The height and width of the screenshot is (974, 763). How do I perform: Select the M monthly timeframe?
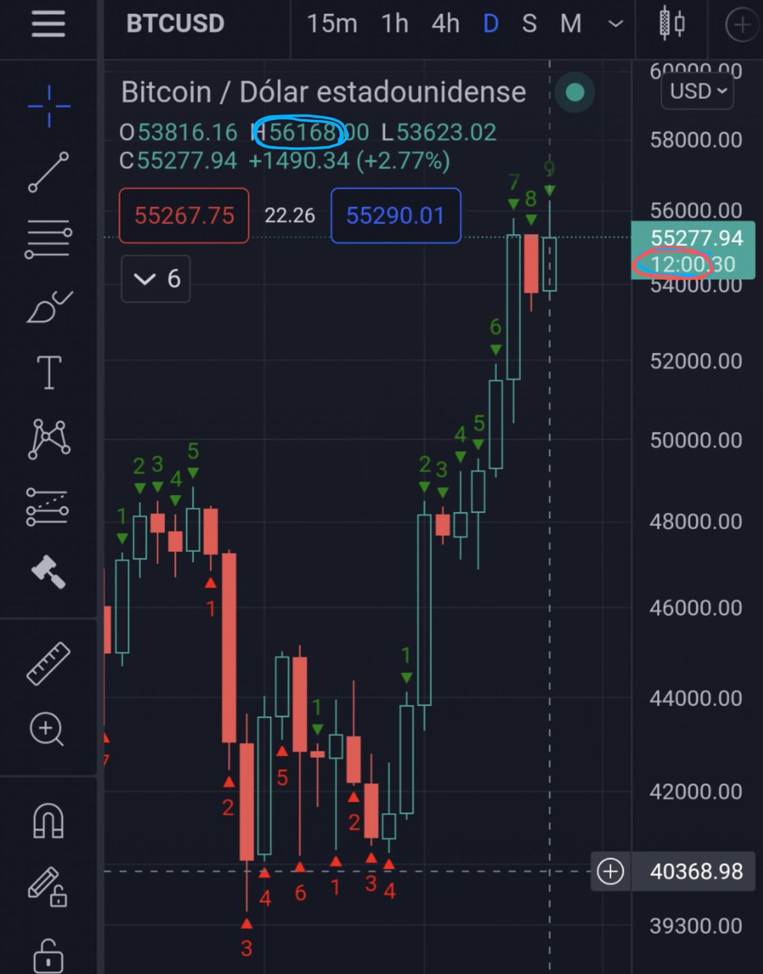pyautogui.click(x=571, y=24)
